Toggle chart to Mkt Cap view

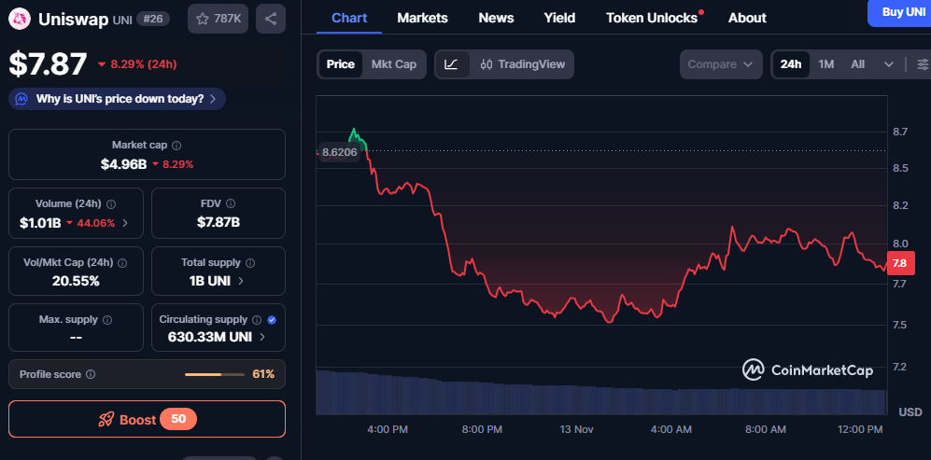pyautogui.click(x=393, y=64)
